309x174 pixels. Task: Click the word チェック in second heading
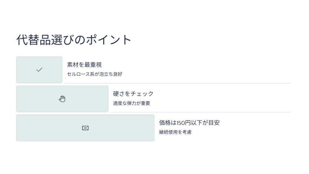pos(142,94)
